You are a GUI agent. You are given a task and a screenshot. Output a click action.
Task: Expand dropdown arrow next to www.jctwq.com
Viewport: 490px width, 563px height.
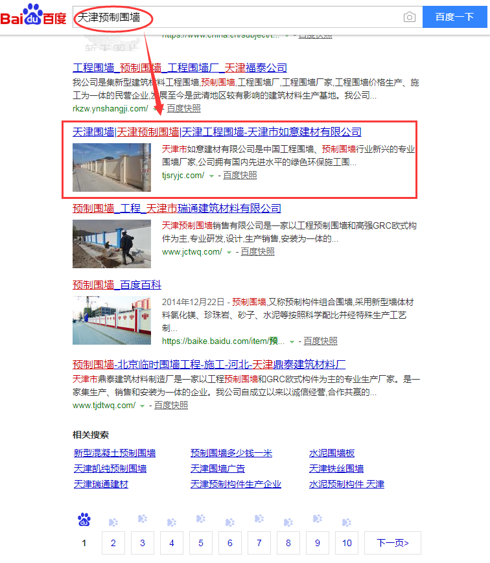[229, 253]
